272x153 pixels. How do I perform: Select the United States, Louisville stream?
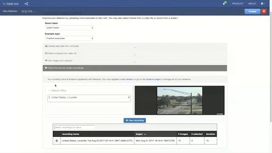click(x=89, y=98)
